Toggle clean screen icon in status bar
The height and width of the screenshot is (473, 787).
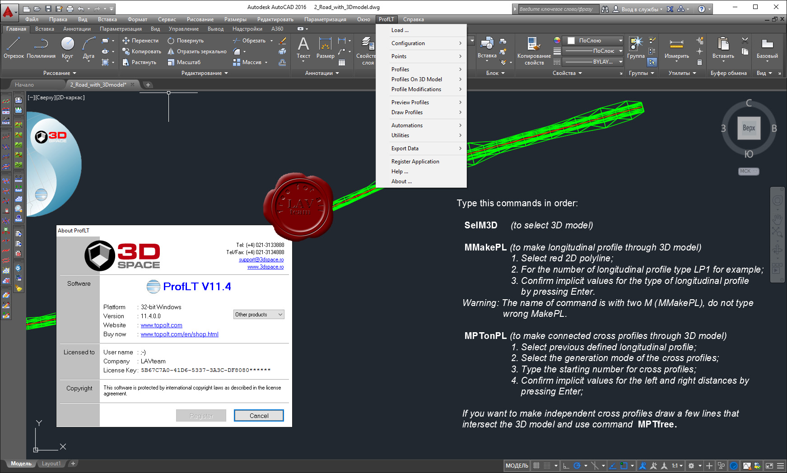point(769,466)
